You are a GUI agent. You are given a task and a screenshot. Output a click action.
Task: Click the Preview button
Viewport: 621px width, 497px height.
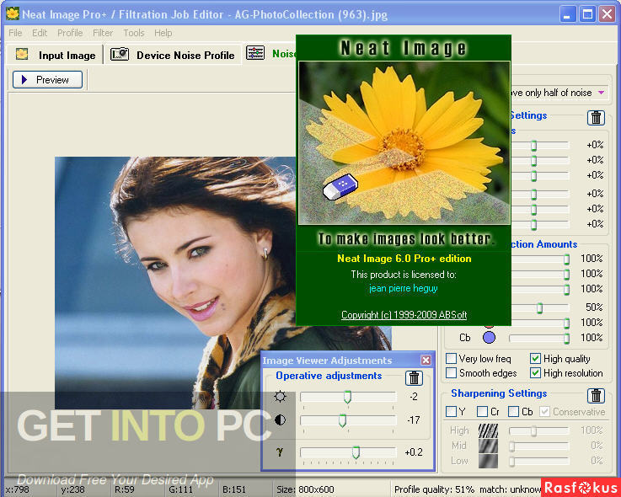[x=47, y=79]
